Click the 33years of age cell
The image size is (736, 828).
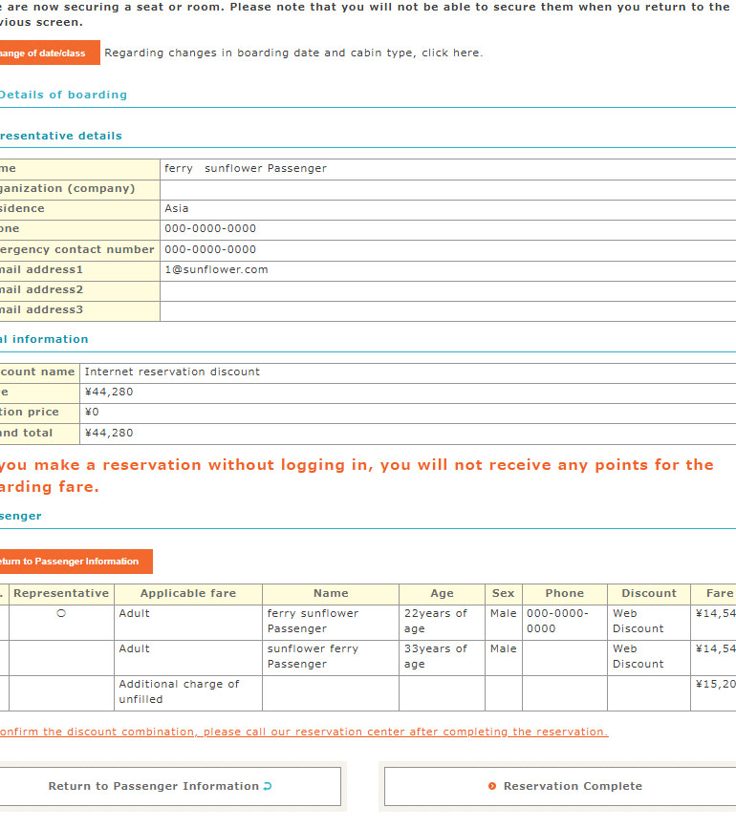[436, 656]
